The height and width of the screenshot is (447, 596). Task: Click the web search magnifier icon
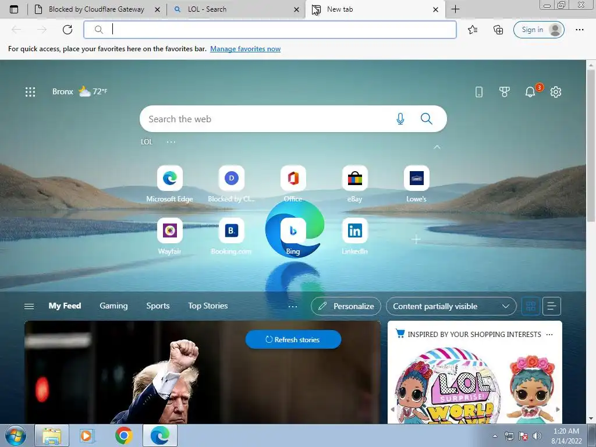pos(427,119)
